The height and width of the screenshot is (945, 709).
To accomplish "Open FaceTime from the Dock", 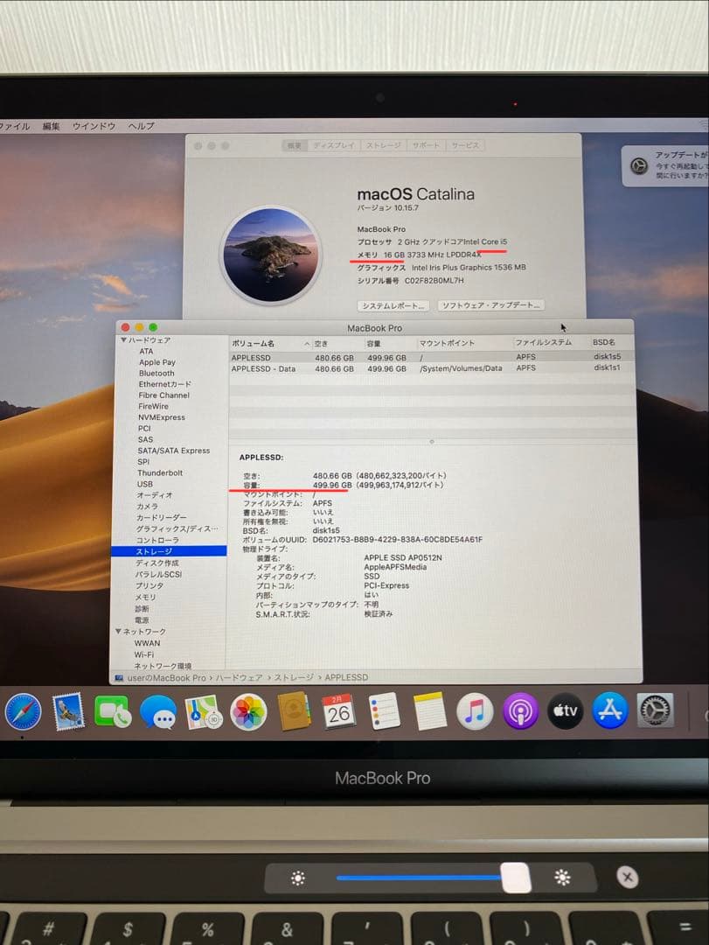I will [x=113, y=711].
